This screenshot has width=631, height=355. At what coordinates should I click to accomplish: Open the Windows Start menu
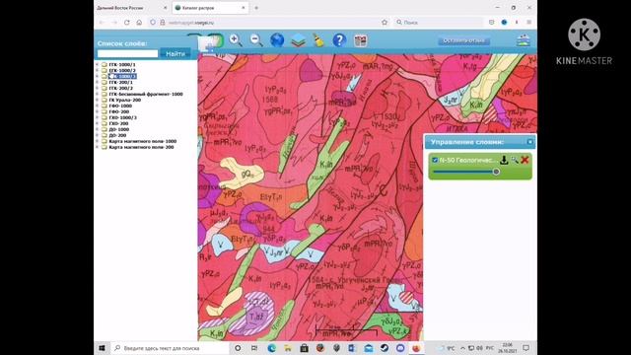pyautogui.click(x=102, y=348)
